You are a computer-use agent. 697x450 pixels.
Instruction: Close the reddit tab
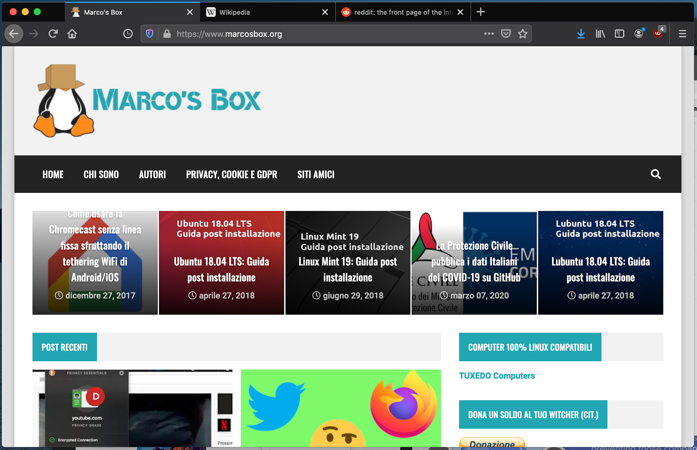(460, 12)
